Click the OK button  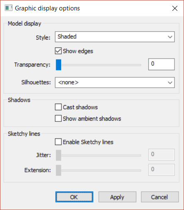click(x=74, y=197)
